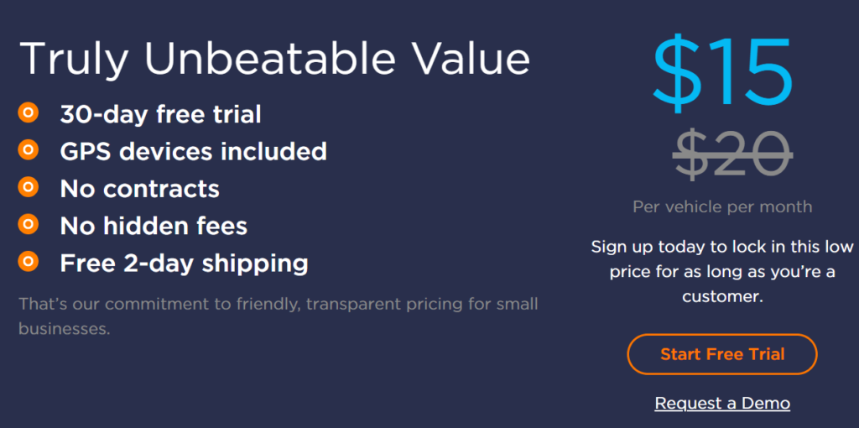This screenshot has width=859, height=428.
Task: Select the No hidden fees text
Action: pyautogui.click(x=154, y=225)
